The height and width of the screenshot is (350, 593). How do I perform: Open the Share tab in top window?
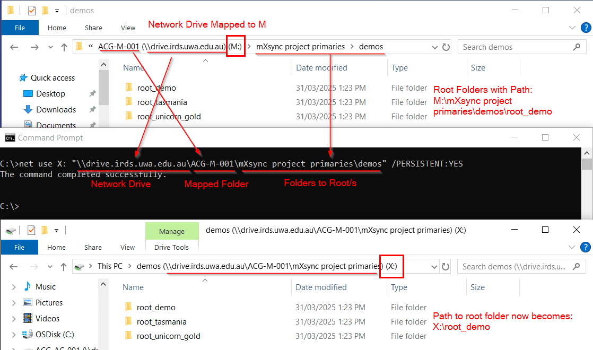click(x=93, y=28)
